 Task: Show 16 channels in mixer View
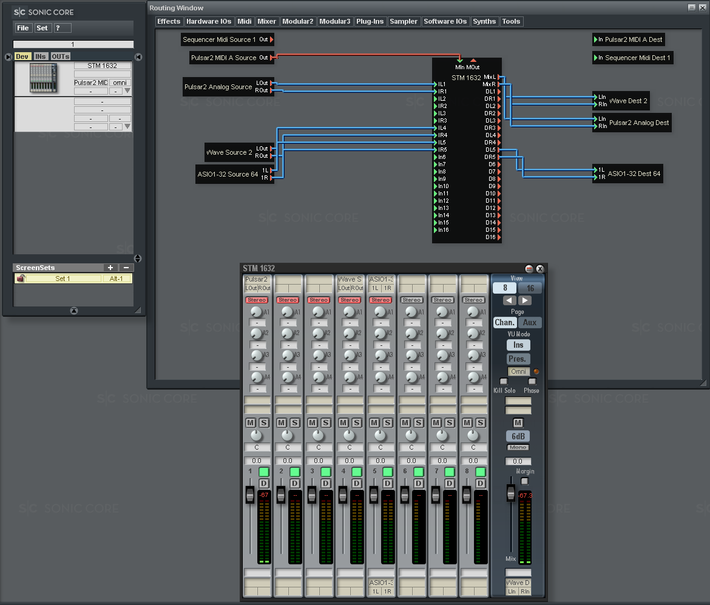point(530,288)
